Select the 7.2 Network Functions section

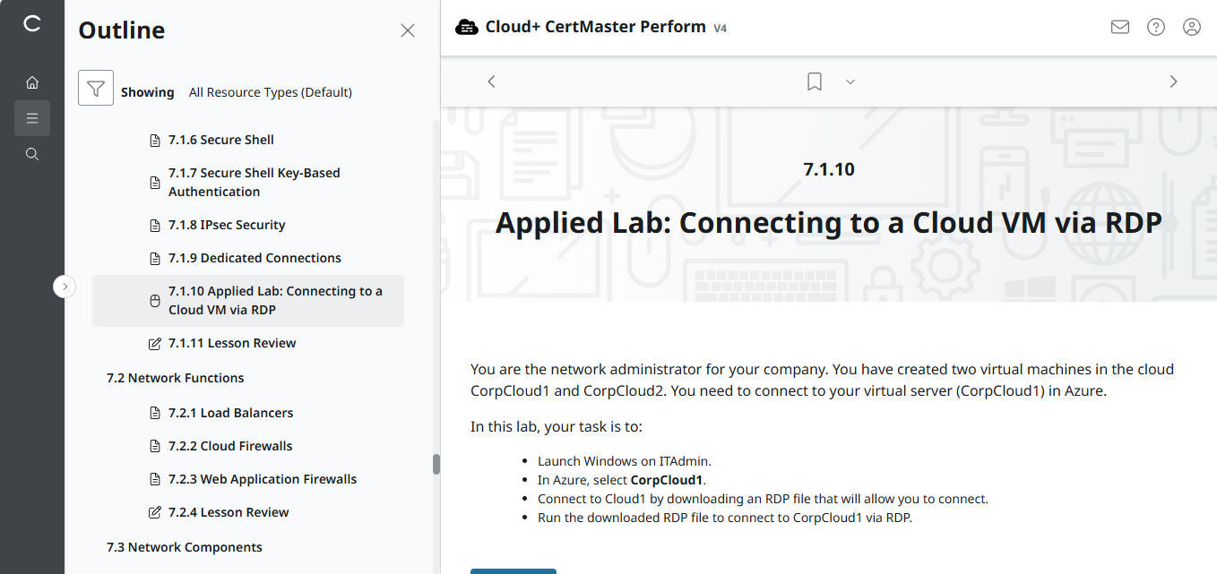(175, 378)
